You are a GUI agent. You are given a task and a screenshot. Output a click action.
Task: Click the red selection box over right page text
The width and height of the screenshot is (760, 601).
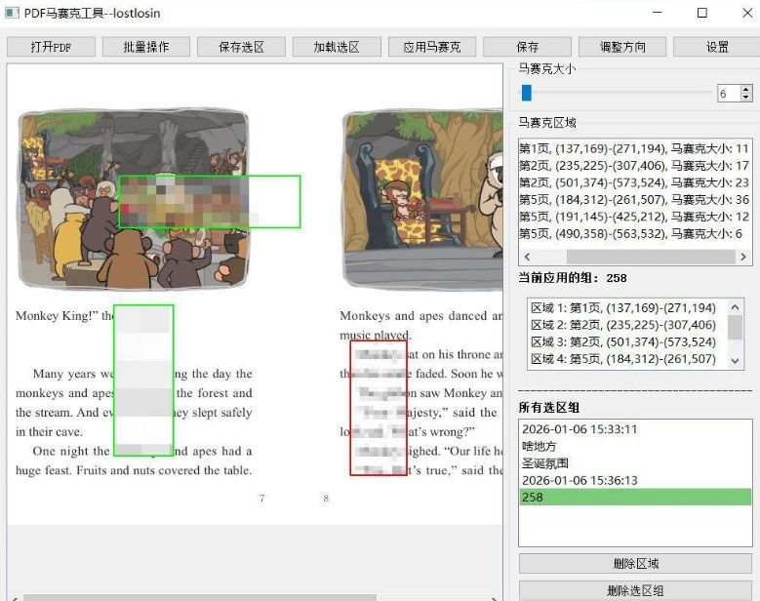tap(379, 408)
